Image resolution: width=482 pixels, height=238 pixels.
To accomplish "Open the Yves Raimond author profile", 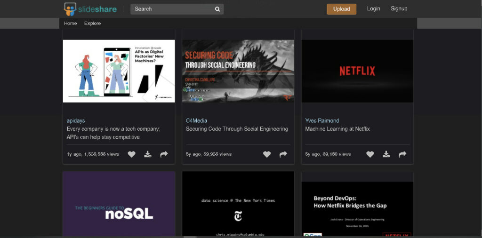I will [x=322, y=121].
